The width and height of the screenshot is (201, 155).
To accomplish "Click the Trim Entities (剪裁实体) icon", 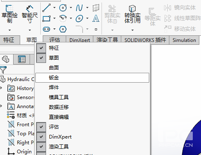I will (112, 9).
